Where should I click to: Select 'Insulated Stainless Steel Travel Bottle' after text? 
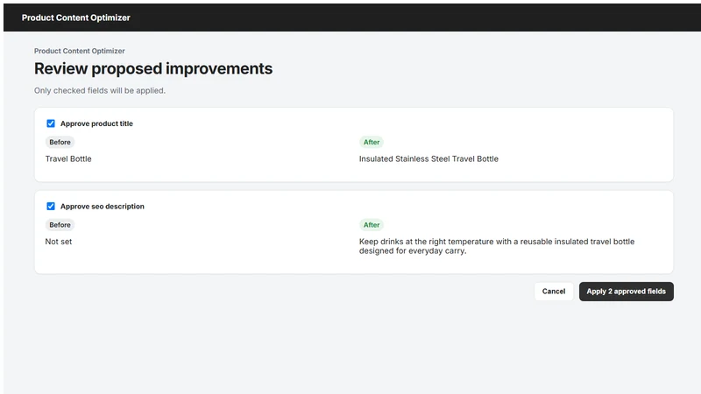coord(428,158)
